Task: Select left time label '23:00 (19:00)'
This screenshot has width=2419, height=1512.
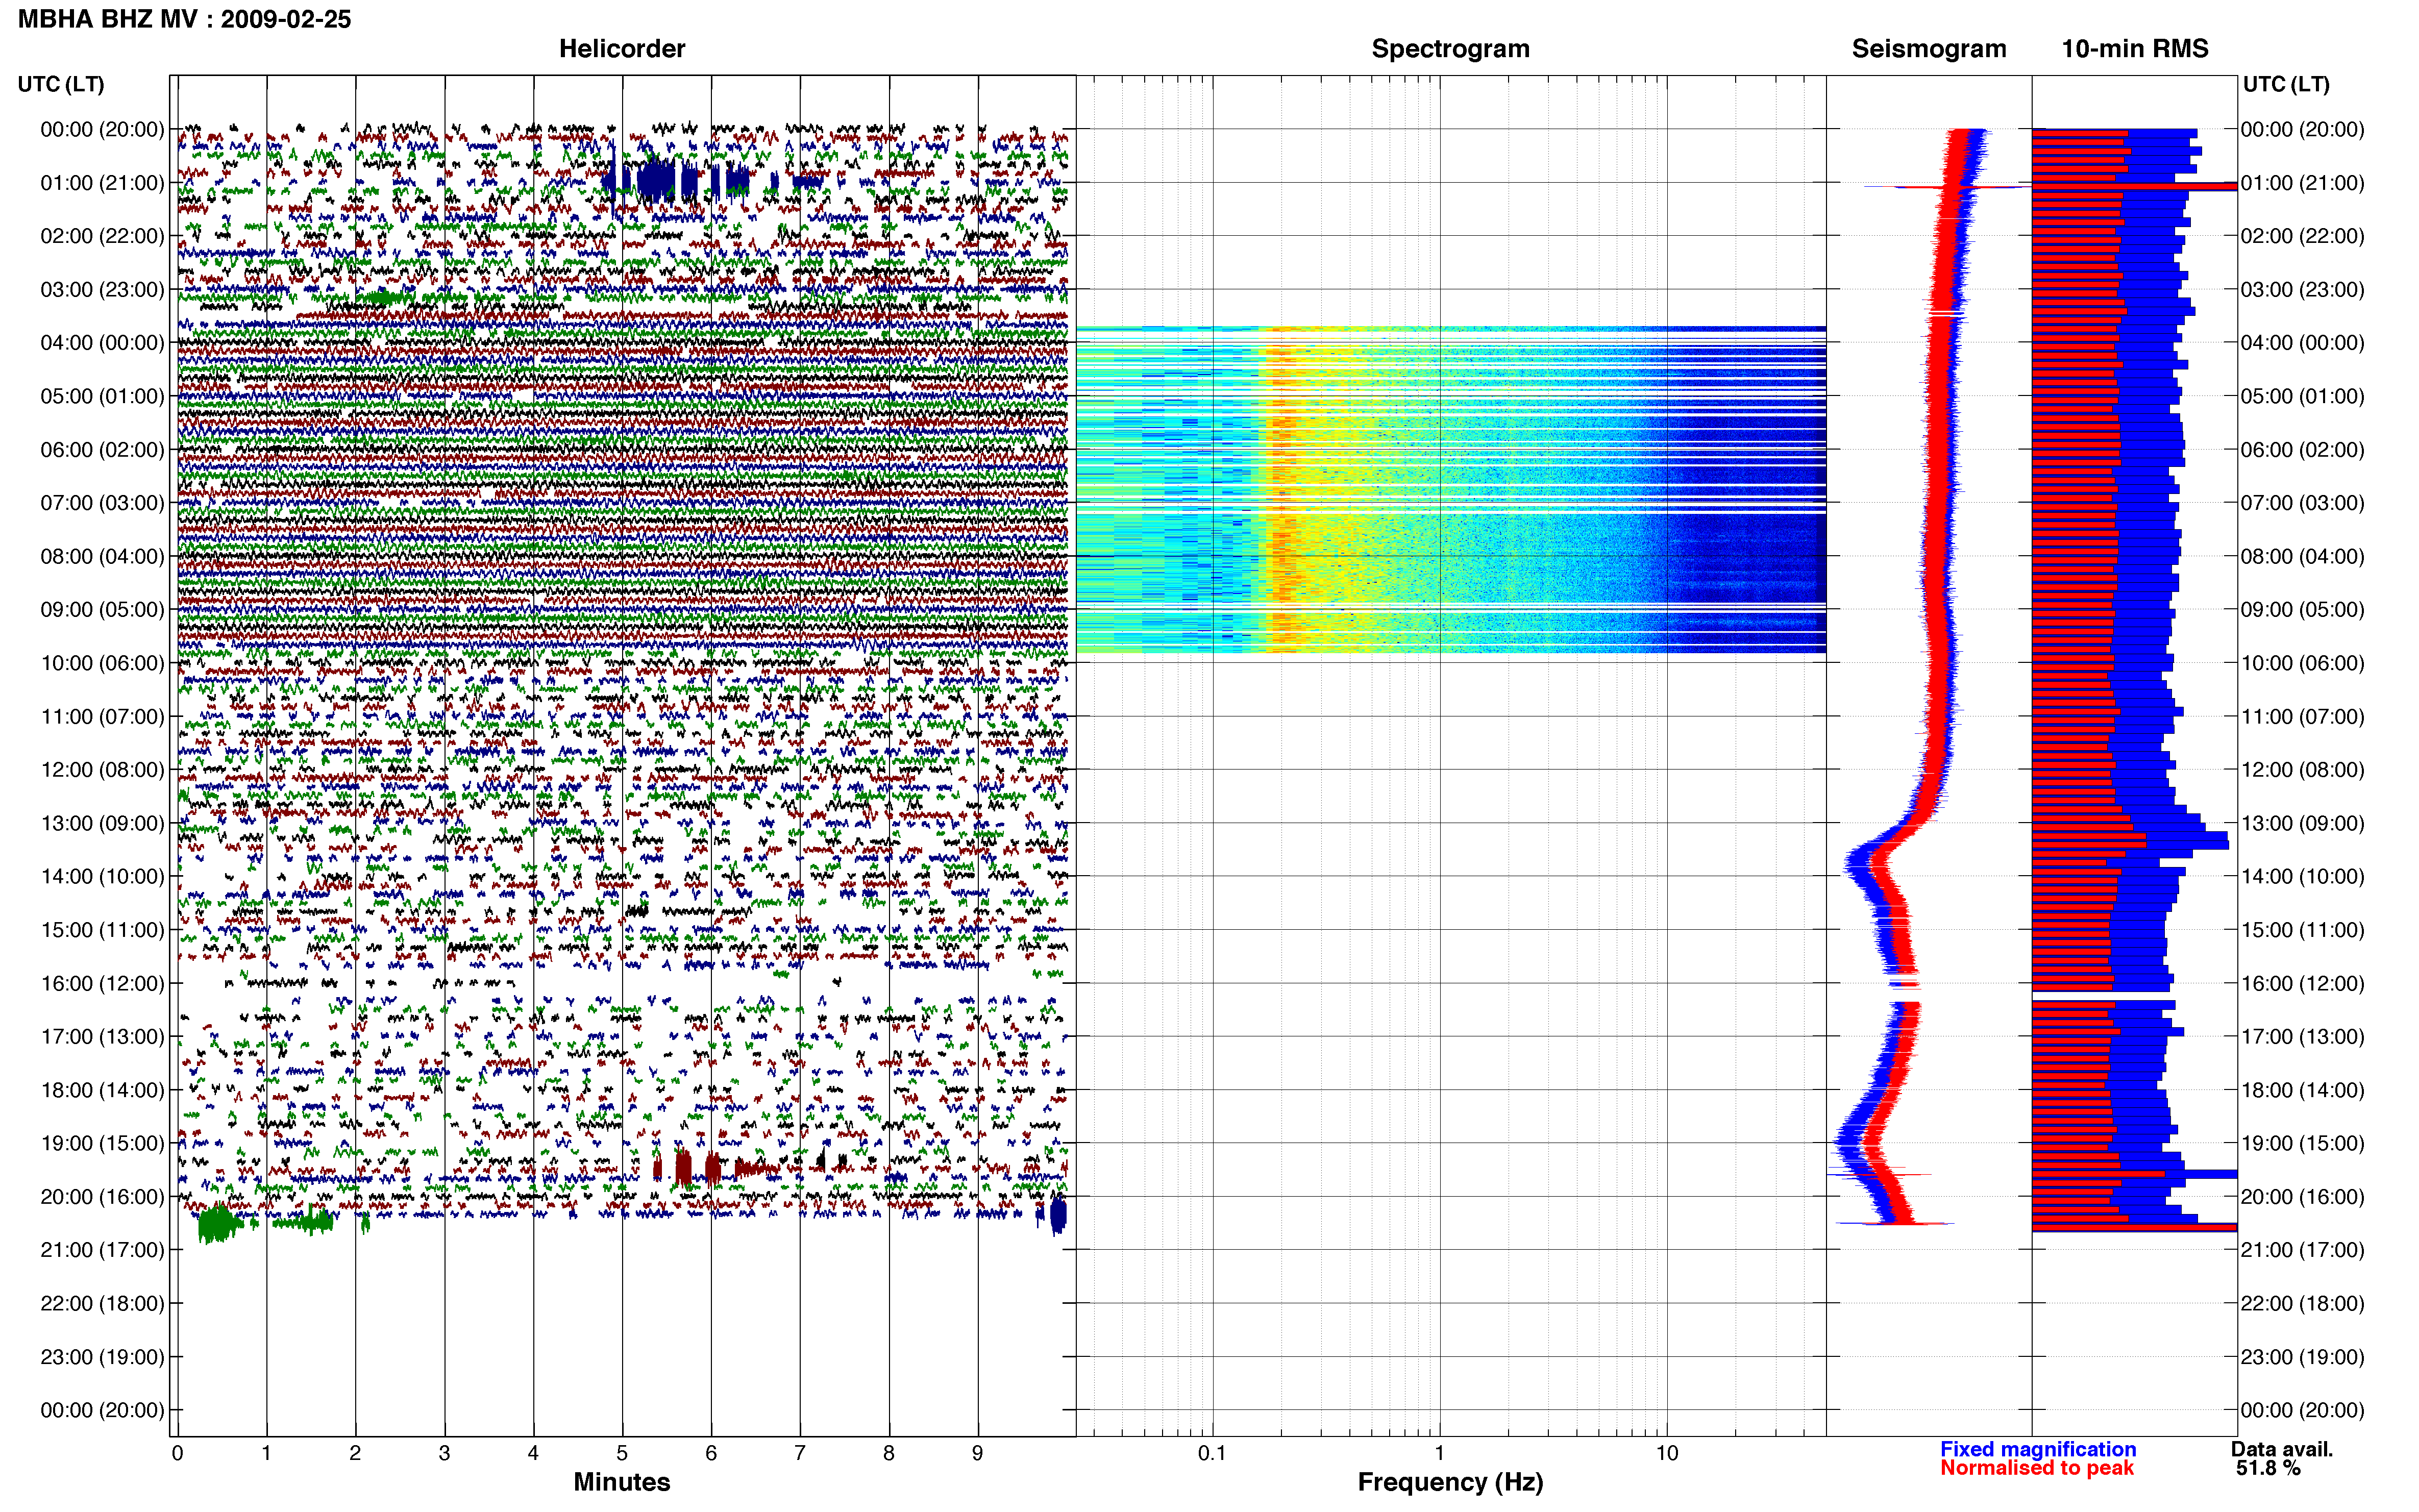Action: point(102,1357)
